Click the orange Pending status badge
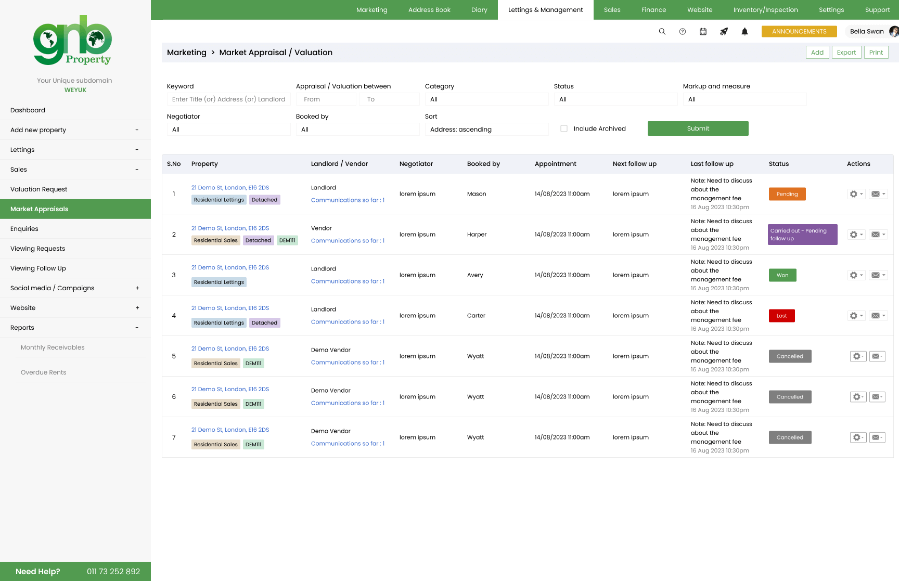 point(787,194)
